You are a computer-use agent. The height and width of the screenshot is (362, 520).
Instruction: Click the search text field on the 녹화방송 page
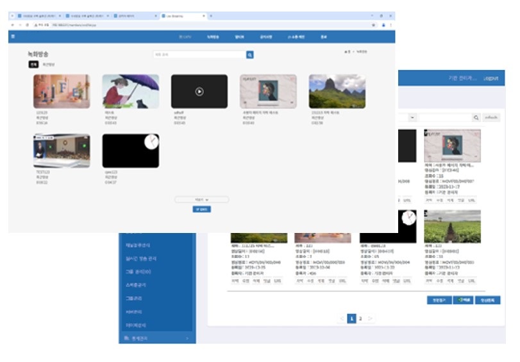(x=199, y=55)
